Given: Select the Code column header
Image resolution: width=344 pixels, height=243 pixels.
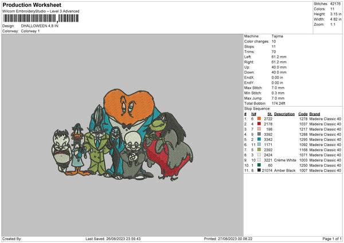Looking at the screenshot, I should pyautogui.click(x=303, y=113).
